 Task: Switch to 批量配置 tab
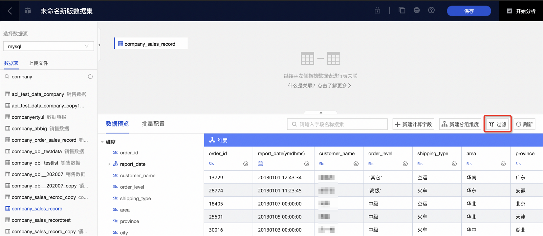pos(153,124)
